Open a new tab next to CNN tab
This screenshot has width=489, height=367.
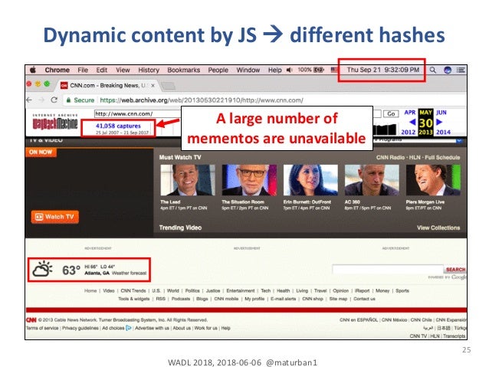pos(169,86)
